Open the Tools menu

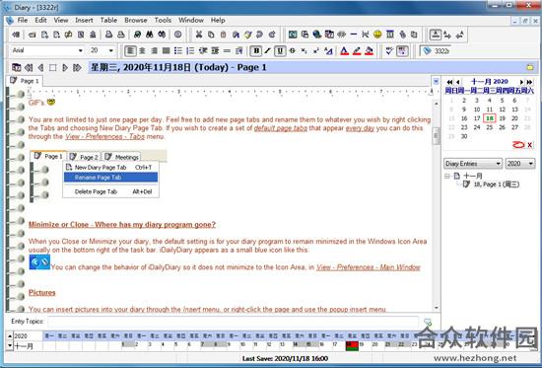coord(163,20)
